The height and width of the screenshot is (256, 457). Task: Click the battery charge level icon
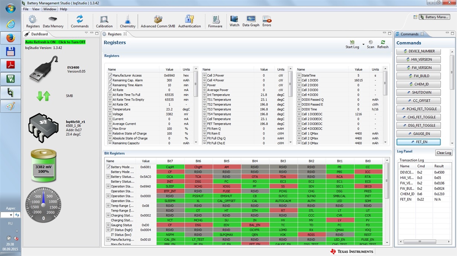(x=43, y=166)
